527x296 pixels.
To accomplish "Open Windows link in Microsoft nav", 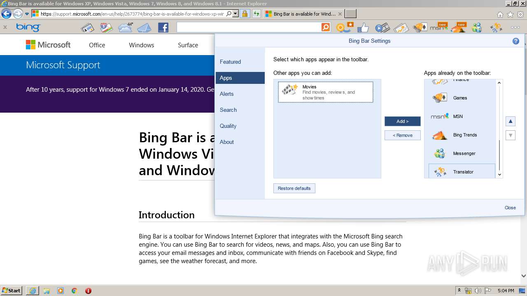I will pos(142,45).
